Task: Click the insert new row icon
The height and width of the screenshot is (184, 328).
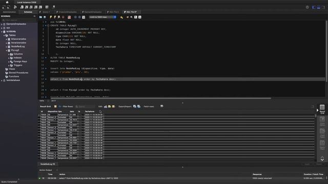Action: tap(109, 106)
